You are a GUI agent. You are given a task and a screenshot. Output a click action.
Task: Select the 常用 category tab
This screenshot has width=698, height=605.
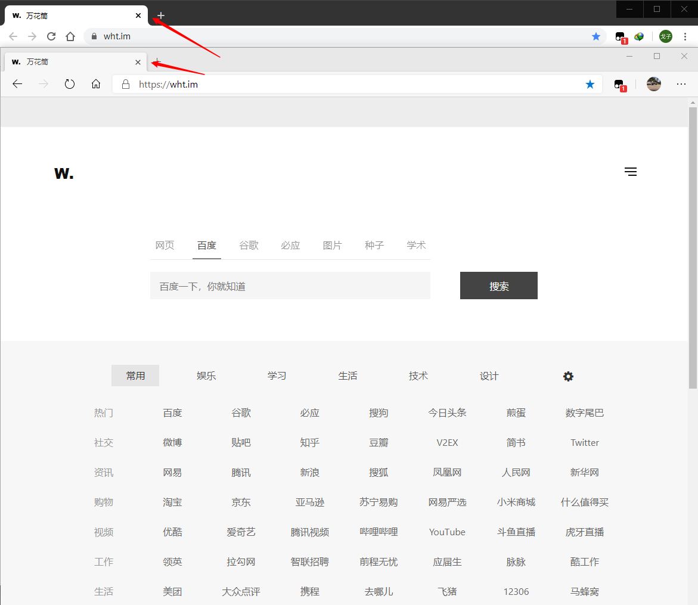point(135,376)
